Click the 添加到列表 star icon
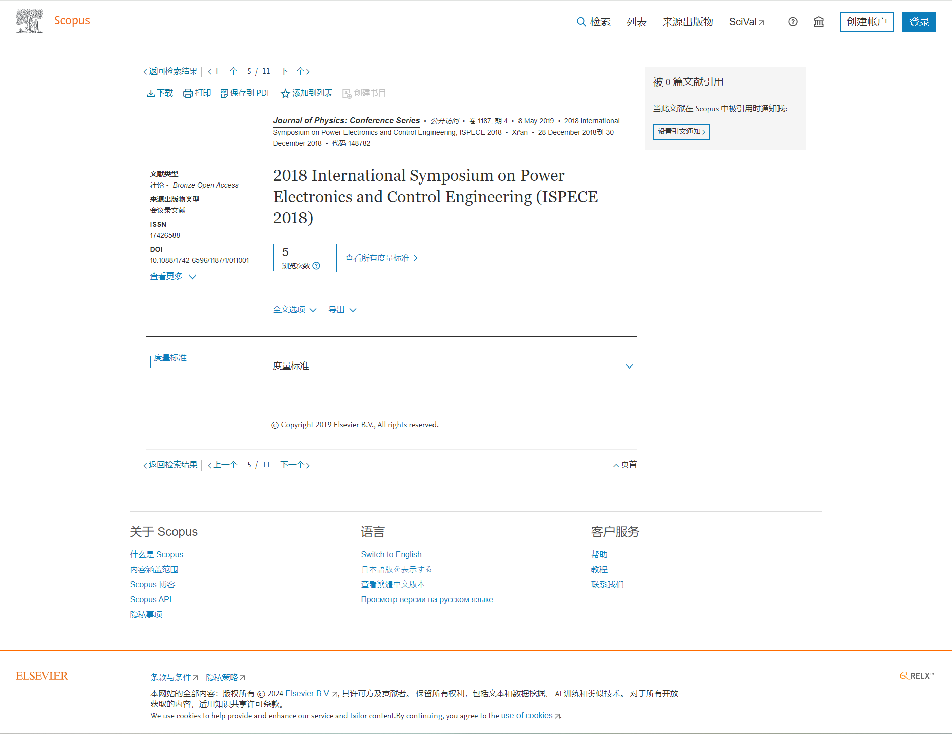 285,94
